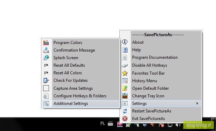Click the Show desktop button at taskbar end
Screen dimensions: 216x131
click(214, 124)
